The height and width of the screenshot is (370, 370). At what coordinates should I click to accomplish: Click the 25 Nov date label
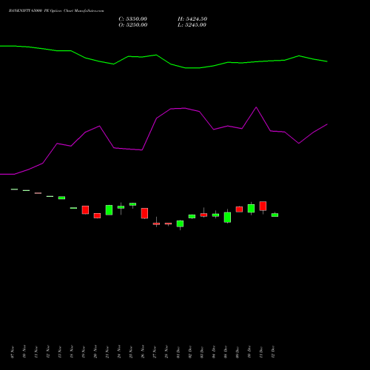click(x=131, y=352)
